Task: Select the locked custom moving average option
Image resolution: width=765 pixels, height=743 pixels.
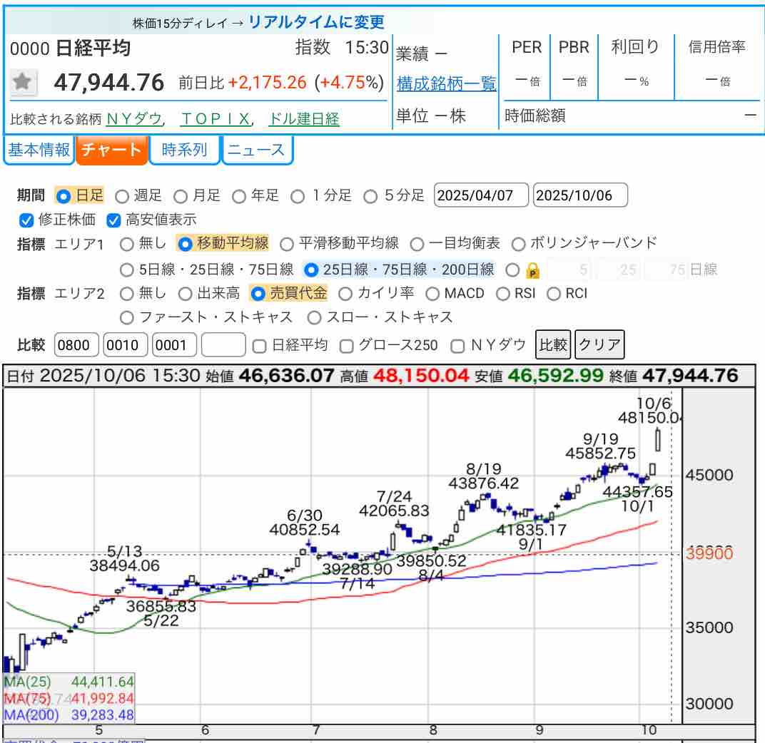Action: (x=512, y=270)
